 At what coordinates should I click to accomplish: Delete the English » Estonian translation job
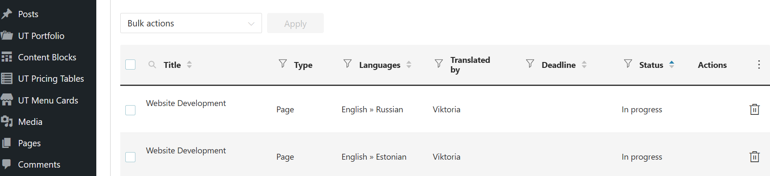[754, 157]
